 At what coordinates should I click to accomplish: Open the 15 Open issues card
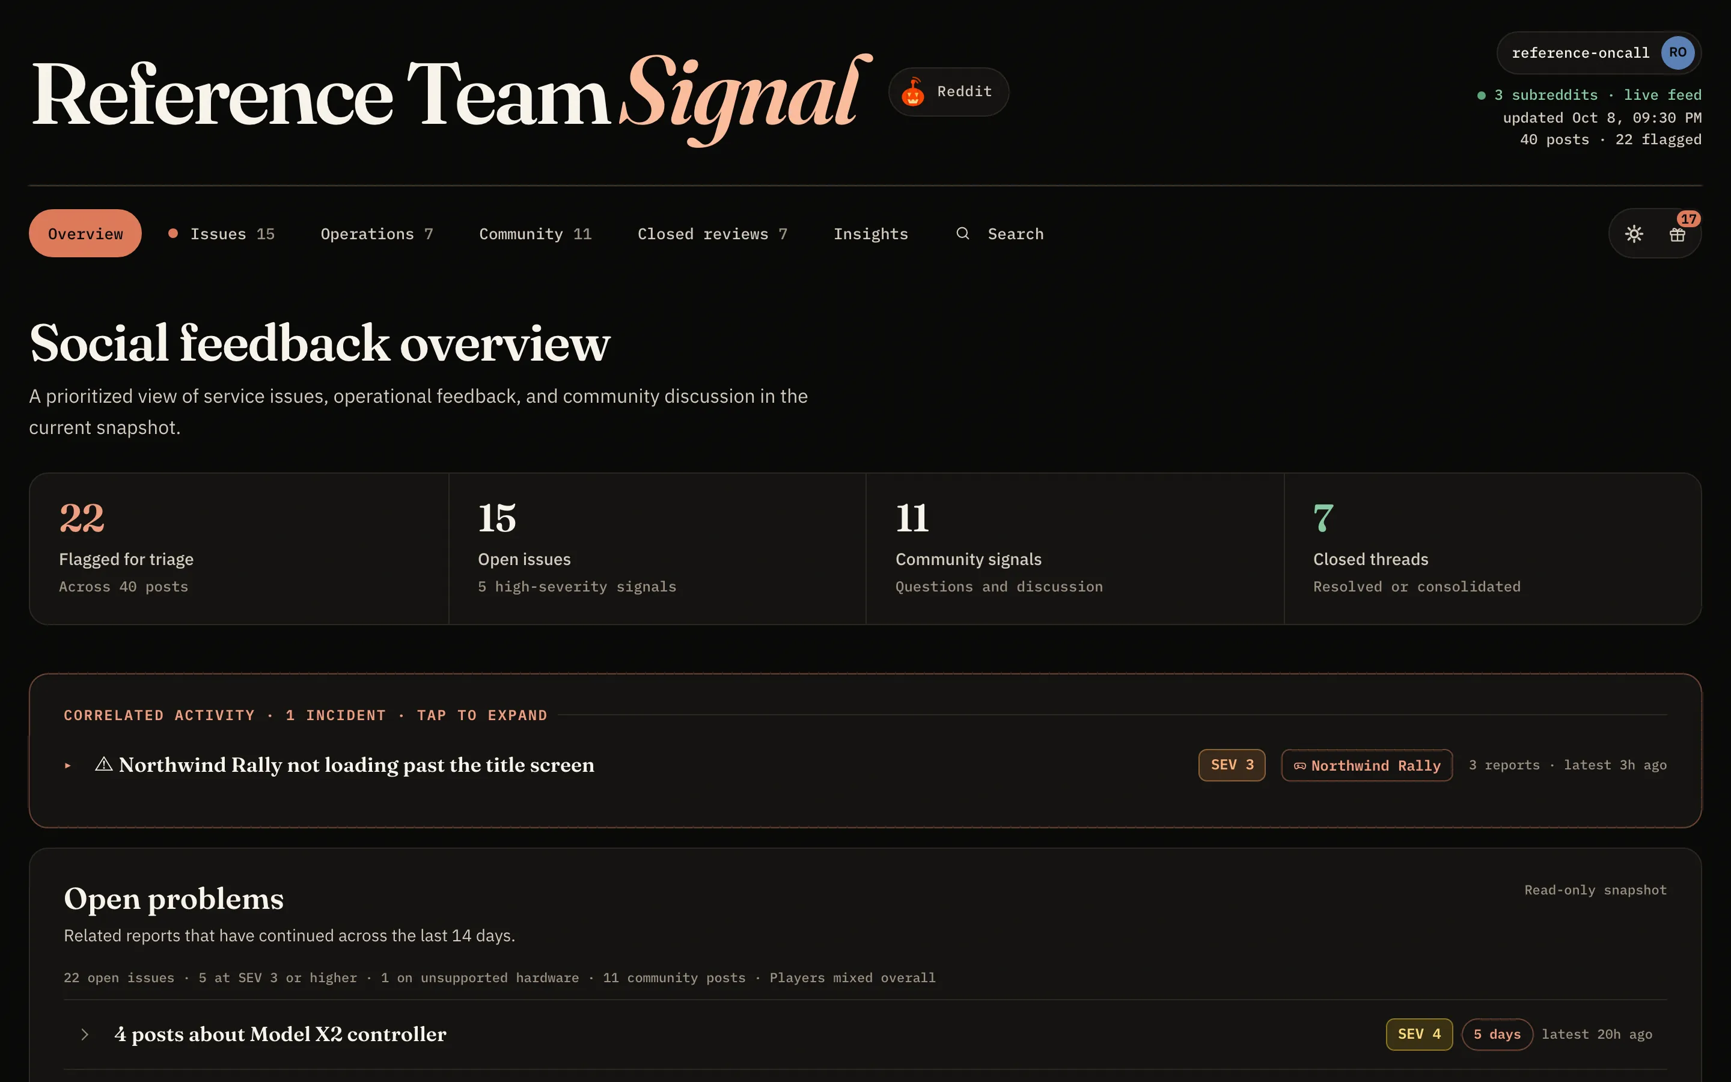click(x=658, y=549)
